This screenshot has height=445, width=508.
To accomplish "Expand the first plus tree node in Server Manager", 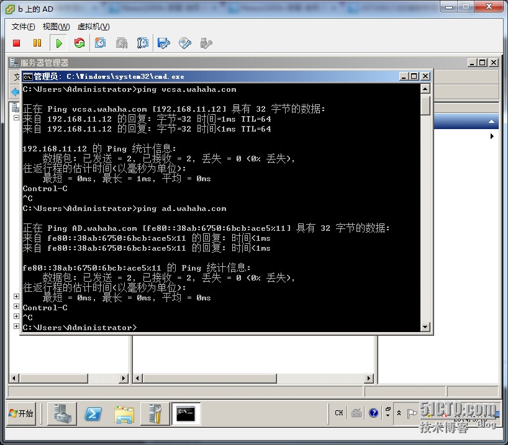I will pos(16,296).
